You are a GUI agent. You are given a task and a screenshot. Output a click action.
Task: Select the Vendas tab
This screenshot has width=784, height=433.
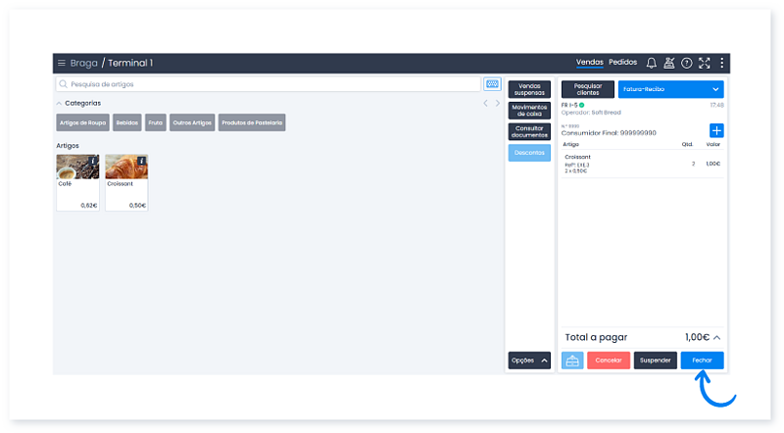tap(589, 63)
